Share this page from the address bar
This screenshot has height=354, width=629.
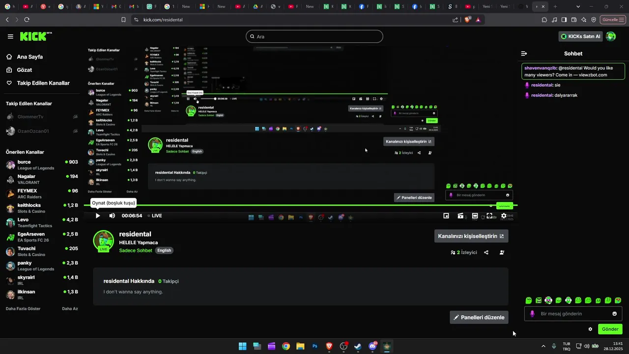(456, 20)
